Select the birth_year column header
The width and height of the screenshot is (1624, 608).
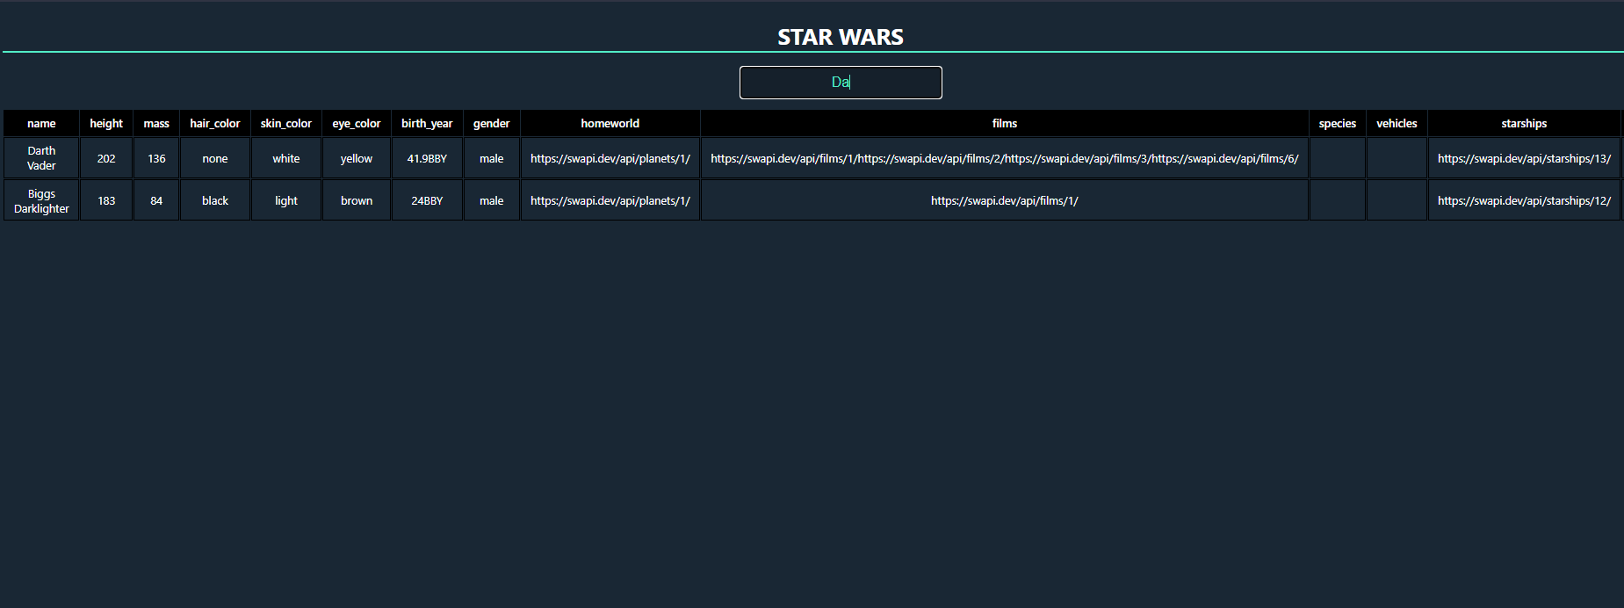[427, 123]
